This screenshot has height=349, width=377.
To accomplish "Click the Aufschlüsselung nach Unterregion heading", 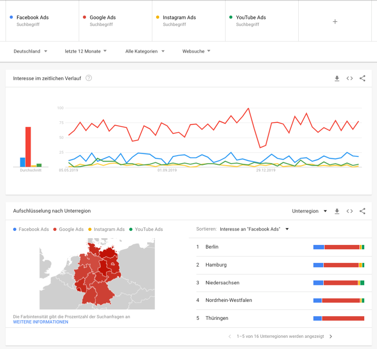I will click(52, 211).
